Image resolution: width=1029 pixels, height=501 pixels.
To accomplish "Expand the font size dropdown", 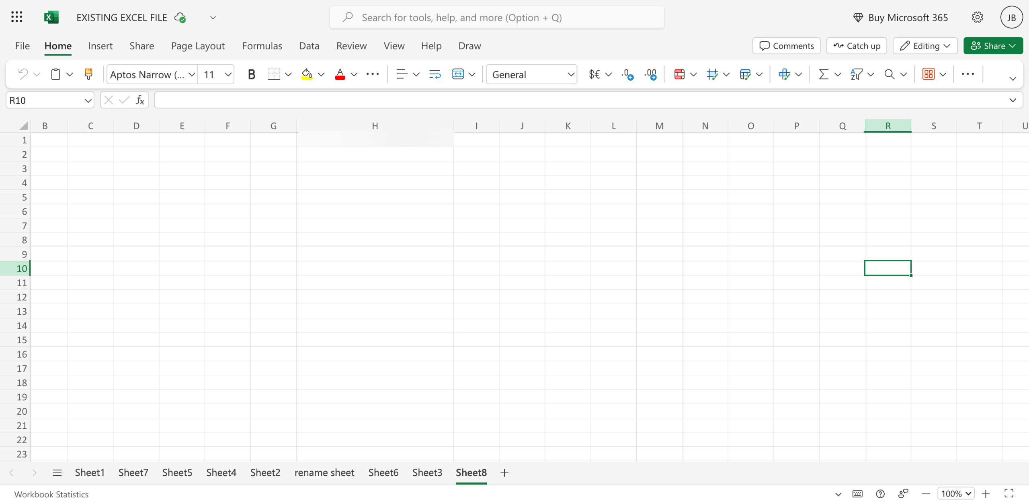I will coord(228,74).
